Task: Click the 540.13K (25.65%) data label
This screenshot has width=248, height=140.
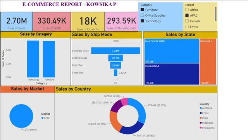Action: (x=146, y=136)
